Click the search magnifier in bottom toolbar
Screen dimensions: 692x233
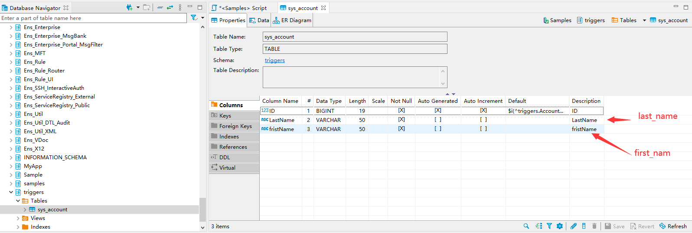(526, 226)
